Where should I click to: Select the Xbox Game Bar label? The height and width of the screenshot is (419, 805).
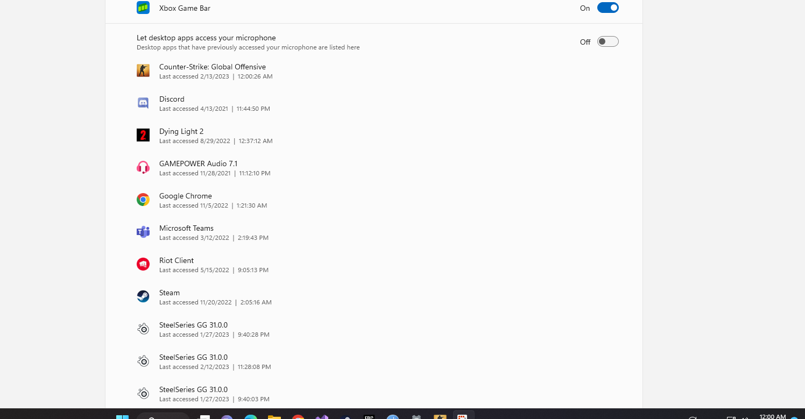click(185, 8)
